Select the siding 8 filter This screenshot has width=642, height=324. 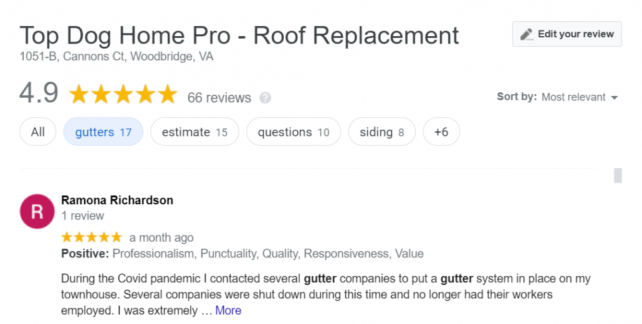[x=381, y=131]
